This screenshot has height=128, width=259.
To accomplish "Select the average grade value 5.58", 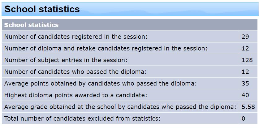I will tap(248, 107).
